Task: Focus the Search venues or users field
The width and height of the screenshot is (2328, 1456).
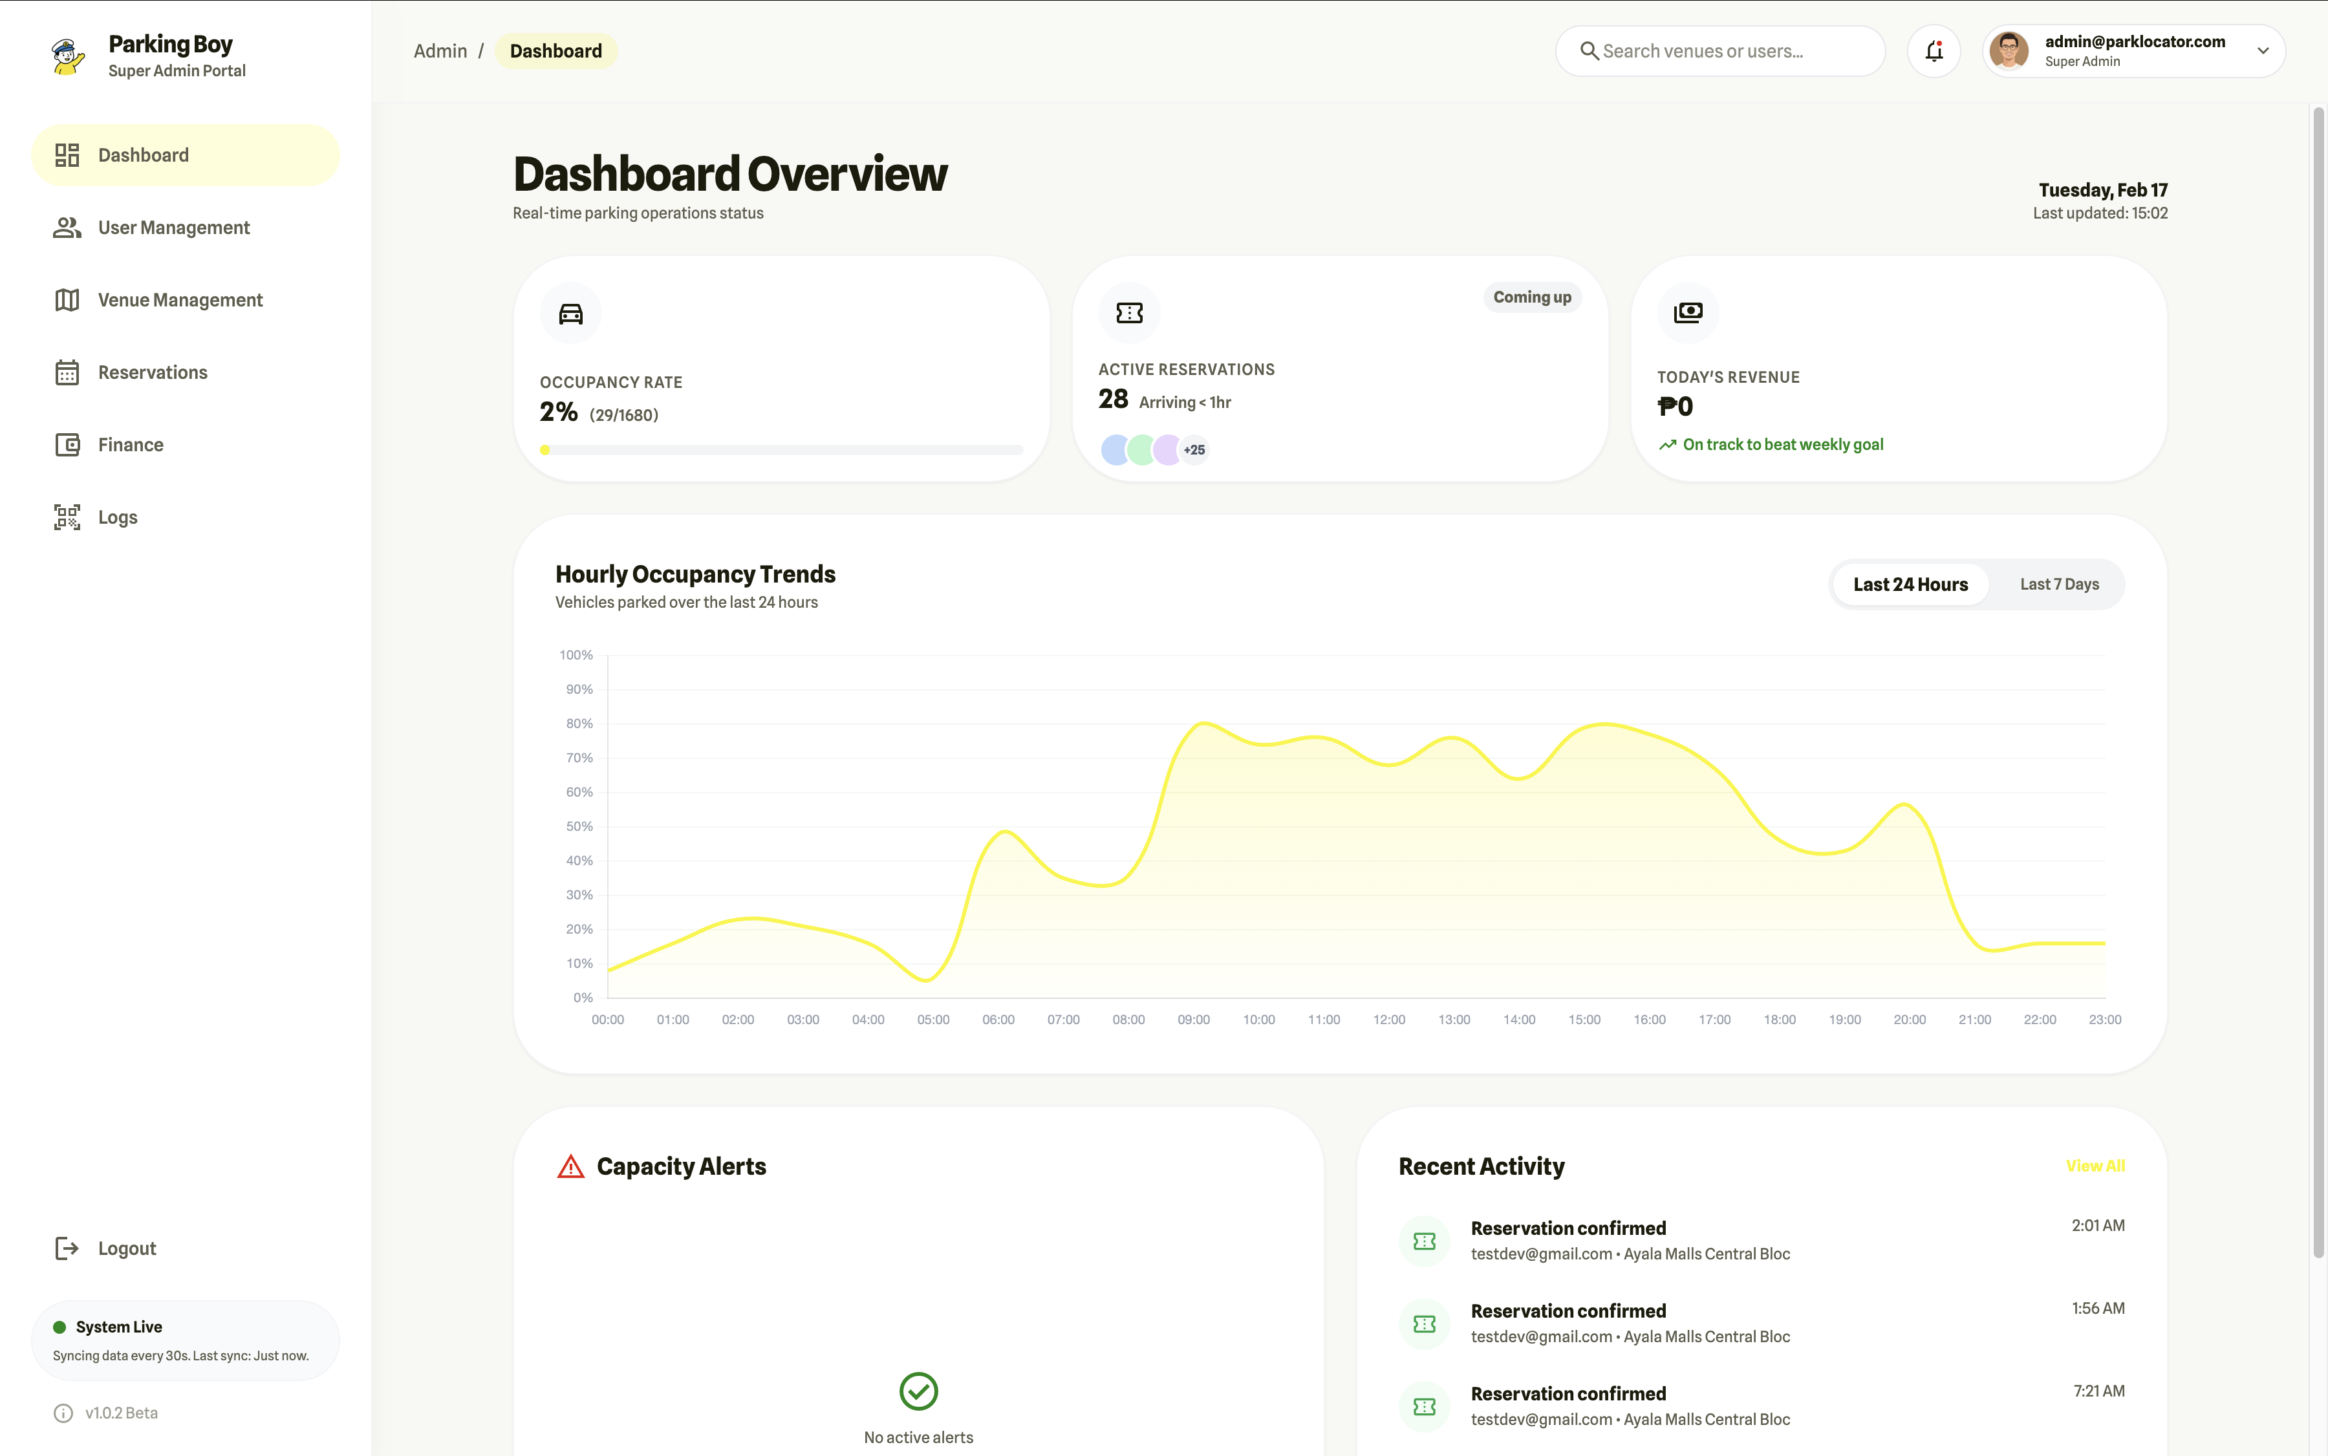Action: pos(1719,51)
